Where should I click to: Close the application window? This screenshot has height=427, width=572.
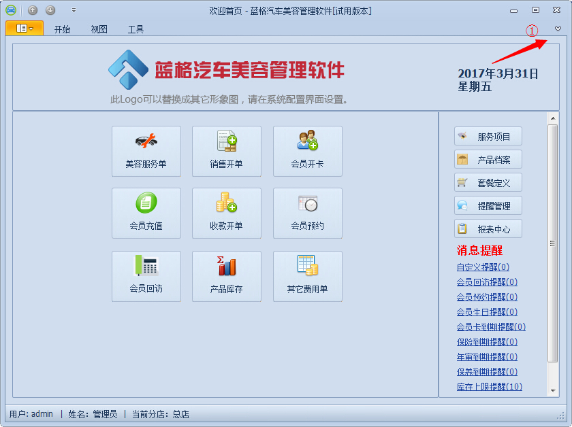(557, 10)
